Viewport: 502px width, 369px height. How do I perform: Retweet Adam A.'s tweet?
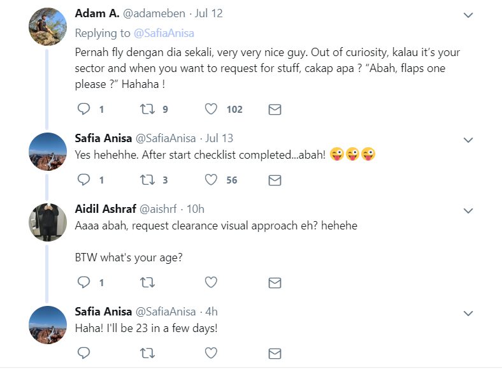point(147,110)
